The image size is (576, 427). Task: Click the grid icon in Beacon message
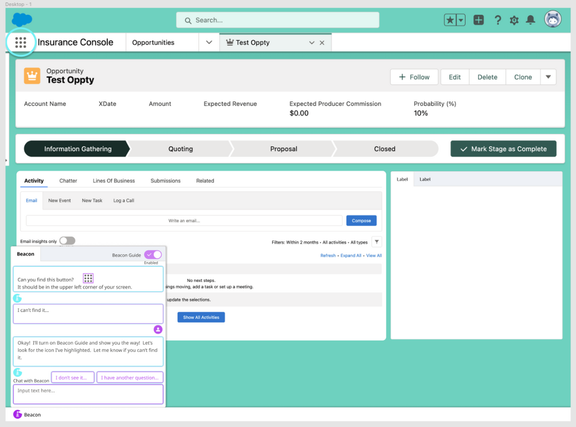pyautogui.click(x=88, y=278)
